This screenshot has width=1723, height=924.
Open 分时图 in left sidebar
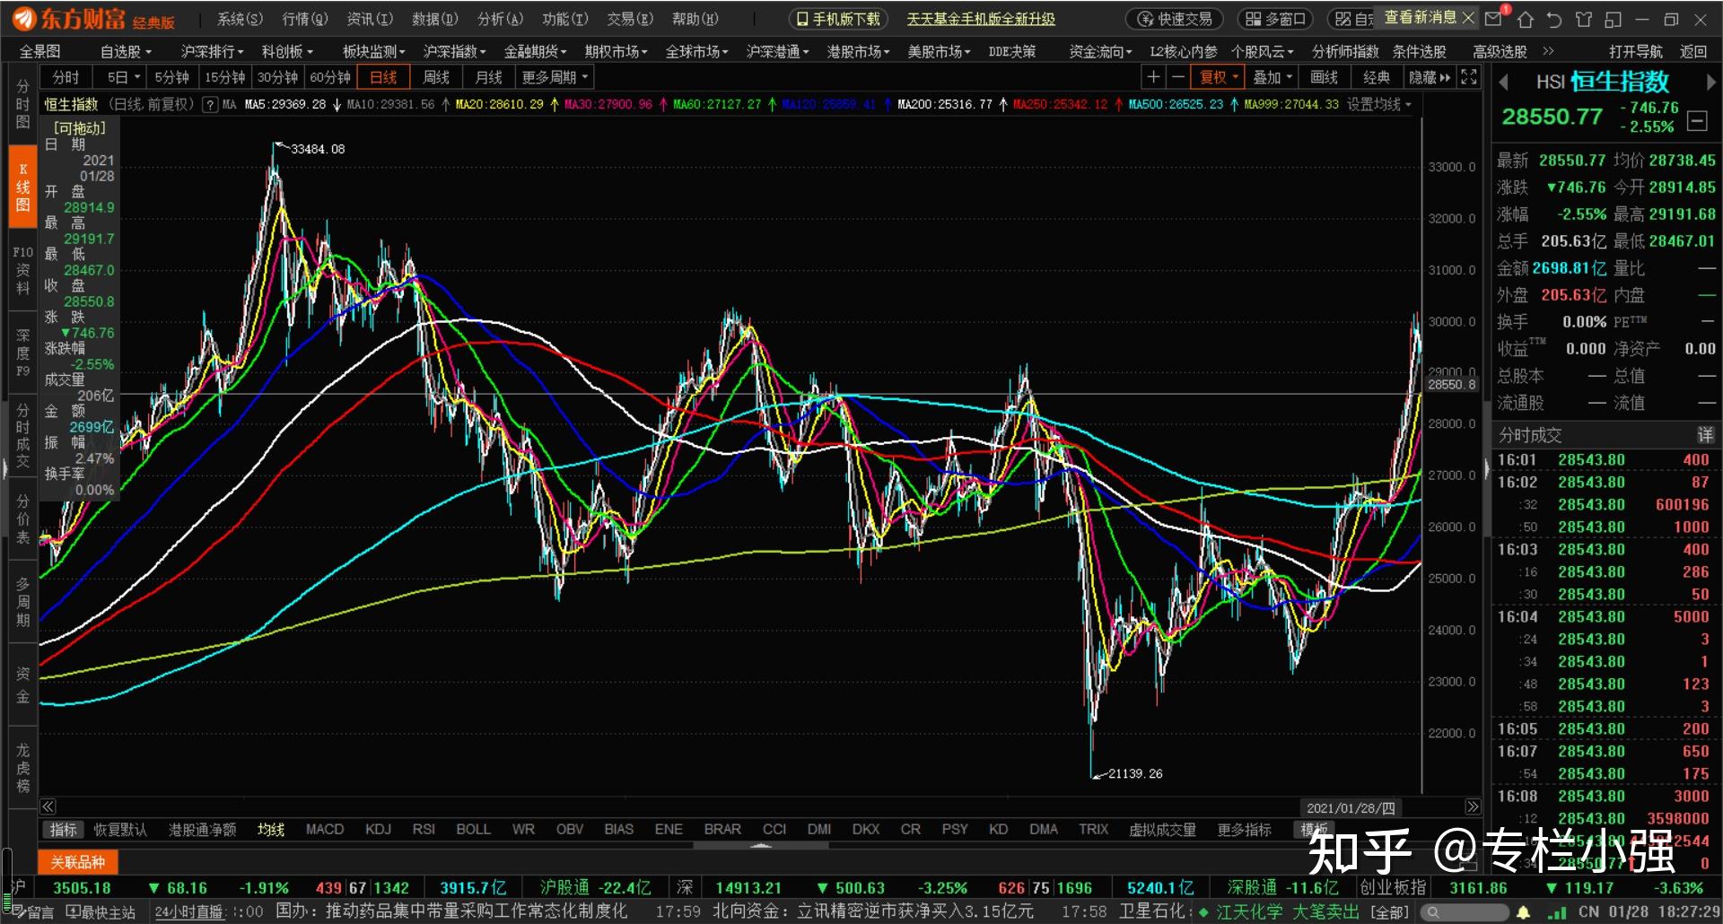click(x=23, y=104)
